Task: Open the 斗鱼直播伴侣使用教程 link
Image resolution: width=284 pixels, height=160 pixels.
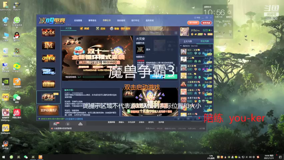Action: [x=63, y=128]
